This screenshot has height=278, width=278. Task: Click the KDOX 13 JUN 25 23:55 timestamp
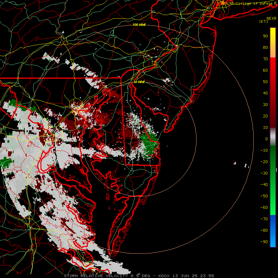[x=186, y=276]
